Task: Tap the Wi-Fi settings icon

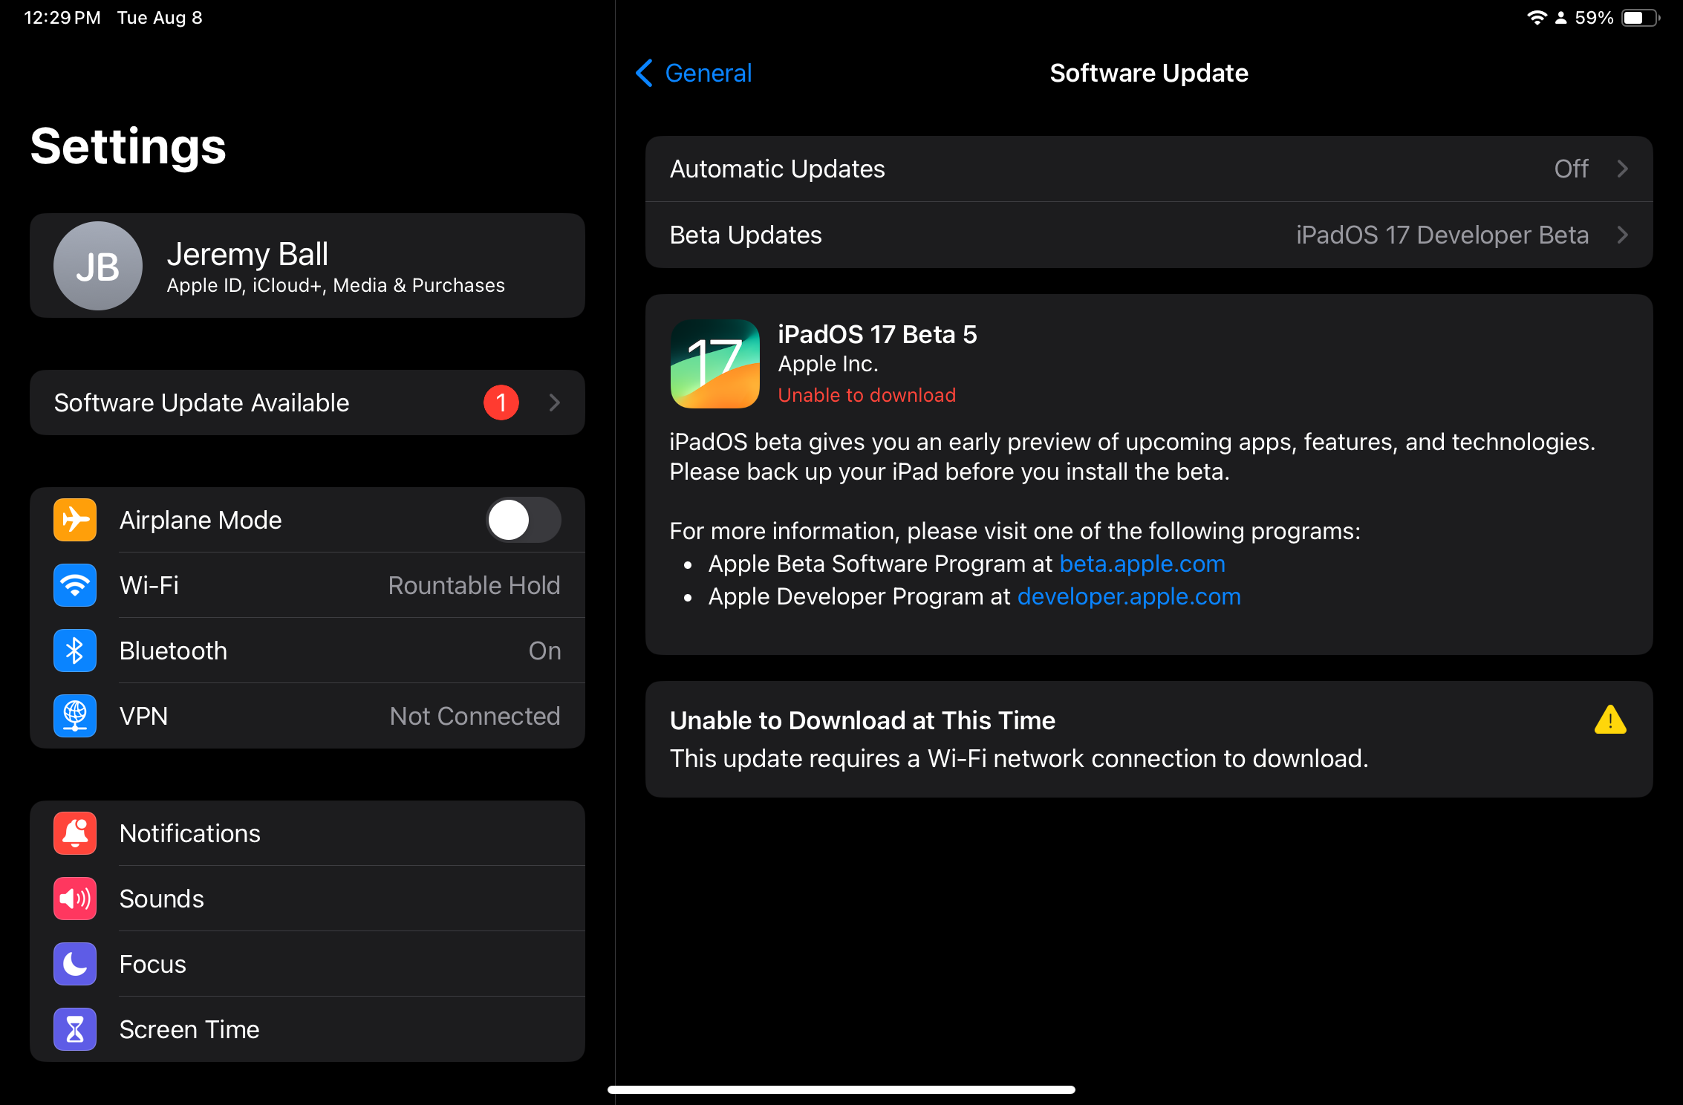Action: pyautogui.click(x=75, y=585)
